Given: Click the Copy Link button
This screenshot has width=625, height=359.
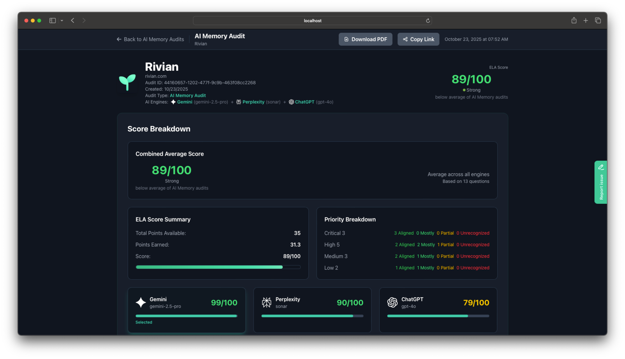Looking at the screenshot, I should coord(418,39).
